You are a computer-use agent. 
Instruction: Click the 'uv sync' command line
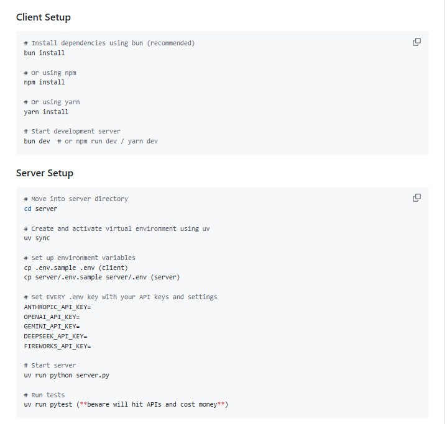[x=37, y=238]
